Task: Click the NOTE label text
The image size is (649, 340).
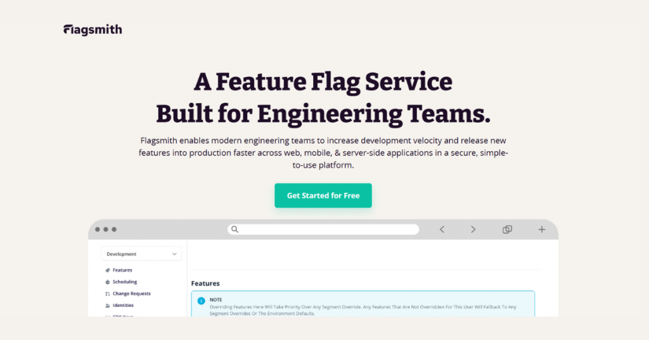Action: 215,300
